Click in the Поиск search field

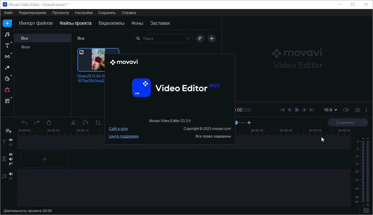point(163,38)
